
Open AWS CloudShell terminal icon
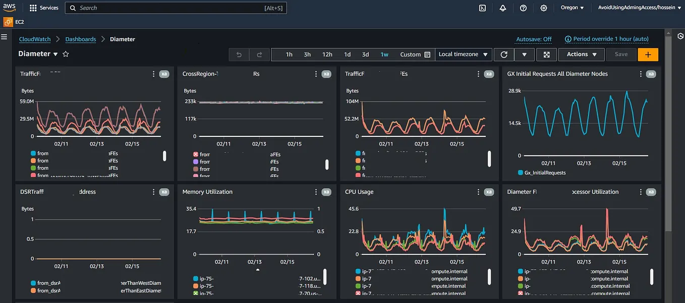[482, 8]
